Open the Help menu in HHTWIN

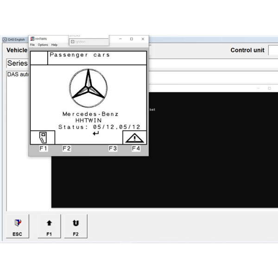coord(55,45)
